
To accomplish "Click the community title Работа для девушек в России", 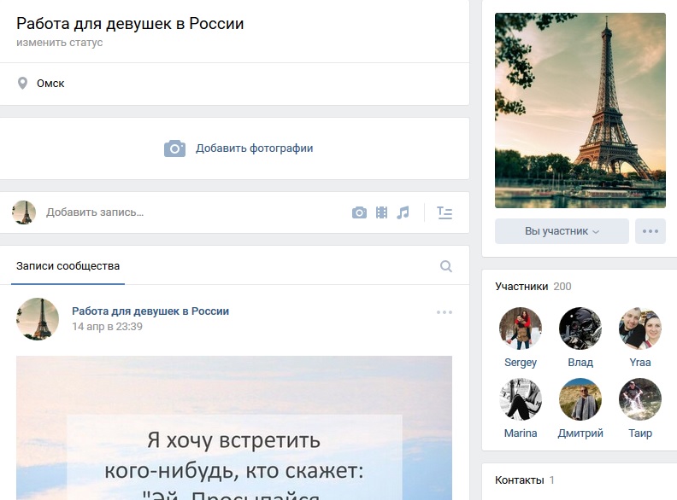I will click(130, 24).
